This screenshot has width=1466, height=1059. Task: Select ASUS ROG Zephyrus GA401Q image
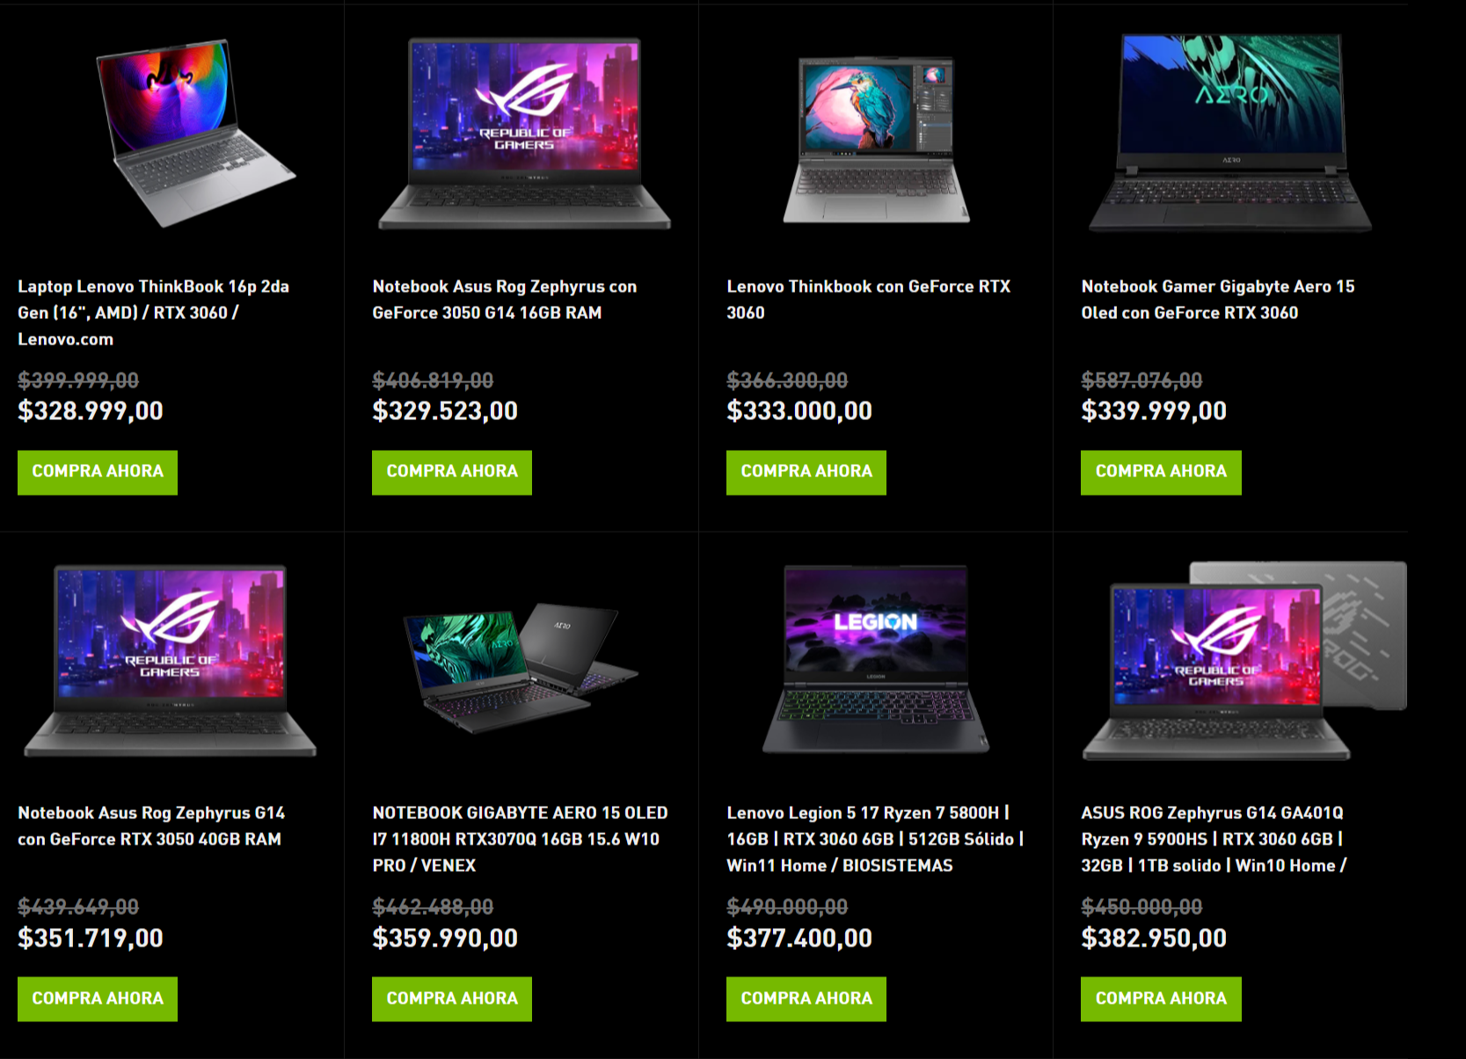pos(1244,660)
